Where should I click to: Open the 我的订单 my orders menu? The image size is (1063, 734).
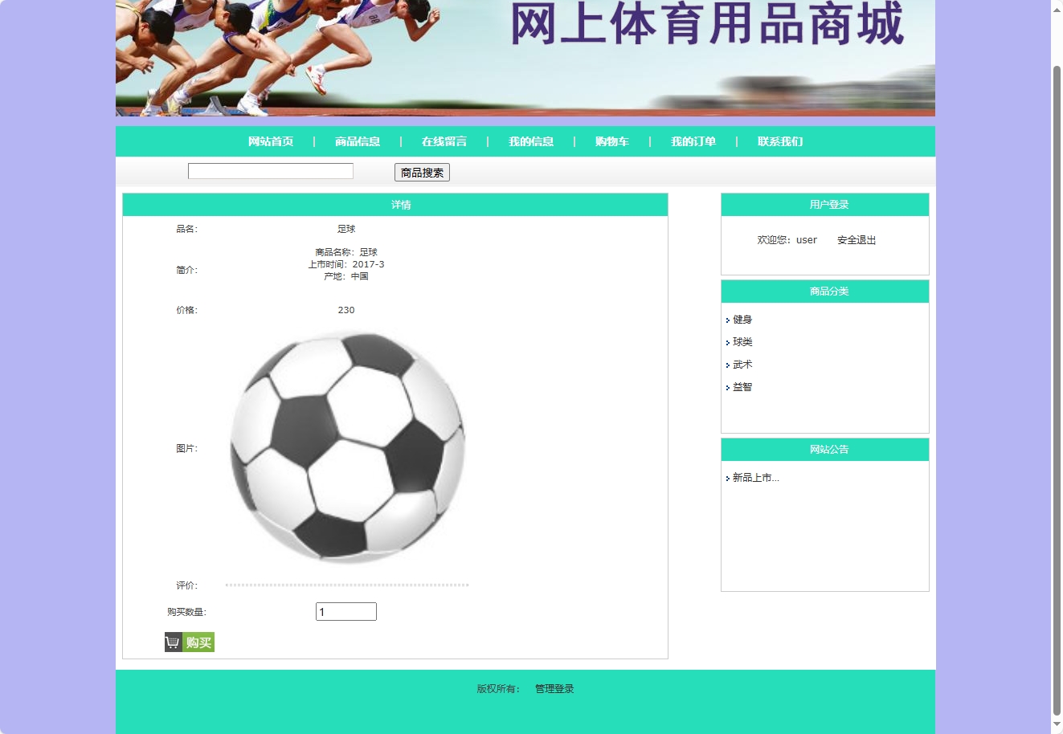(x=693, y=141)
